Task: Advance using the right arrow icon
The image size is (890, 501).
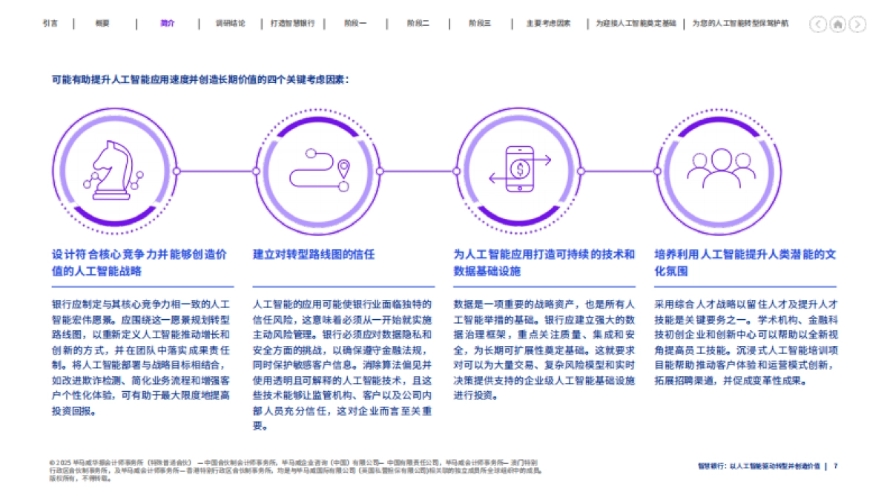Action: [858, 24]
